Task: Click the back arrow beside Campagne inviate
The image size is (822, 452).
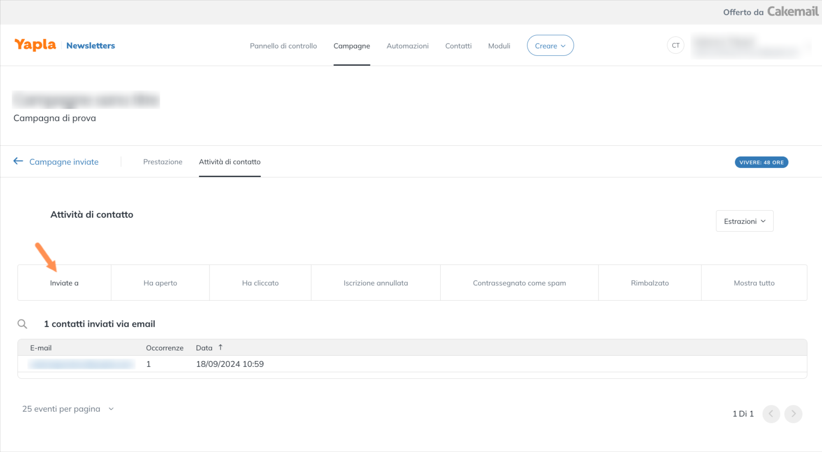Action: point(18,161)
